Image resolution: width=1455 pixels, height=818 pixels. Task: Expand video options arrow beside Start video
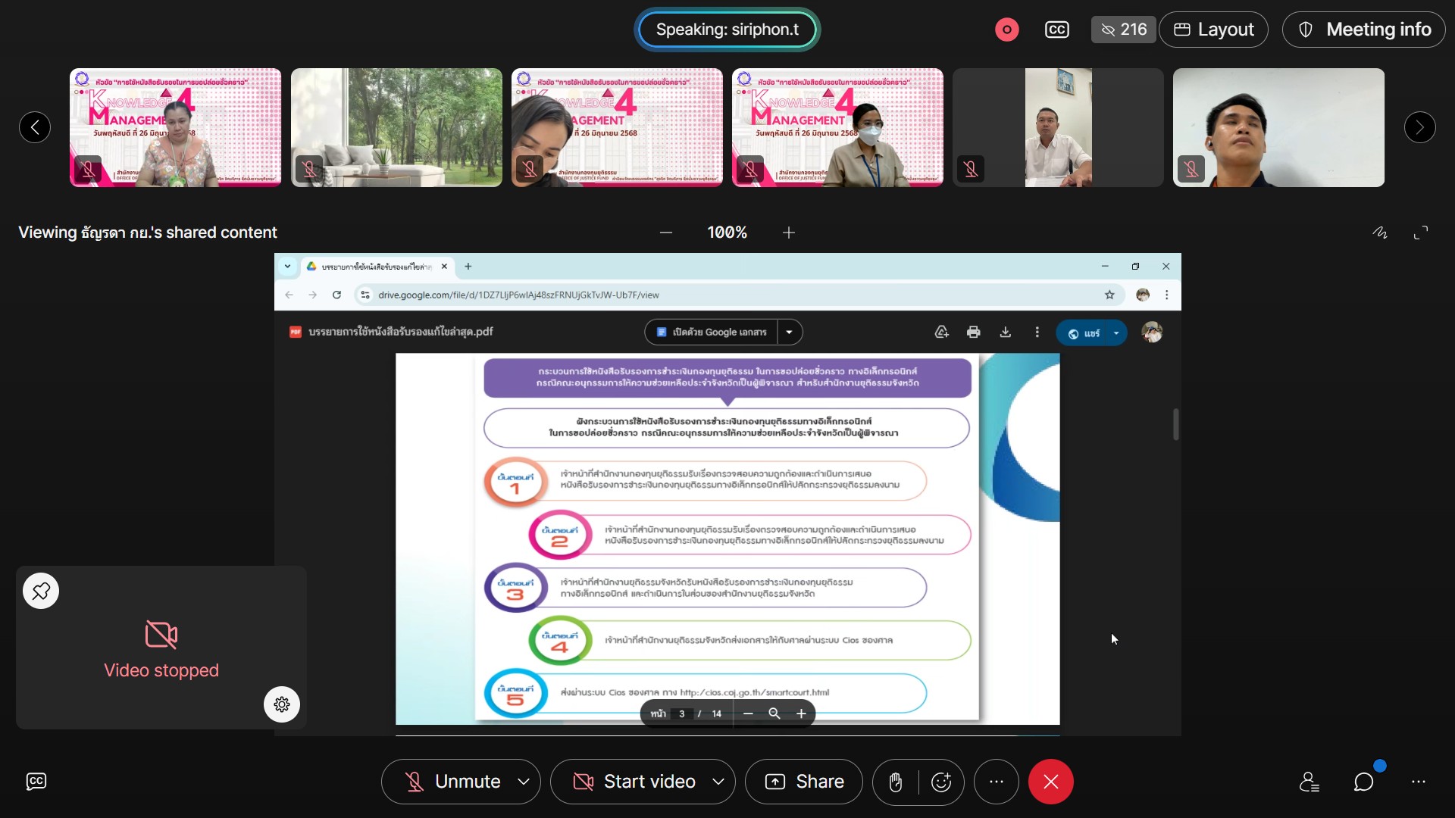pyautogui.click(x=718, y=782)
